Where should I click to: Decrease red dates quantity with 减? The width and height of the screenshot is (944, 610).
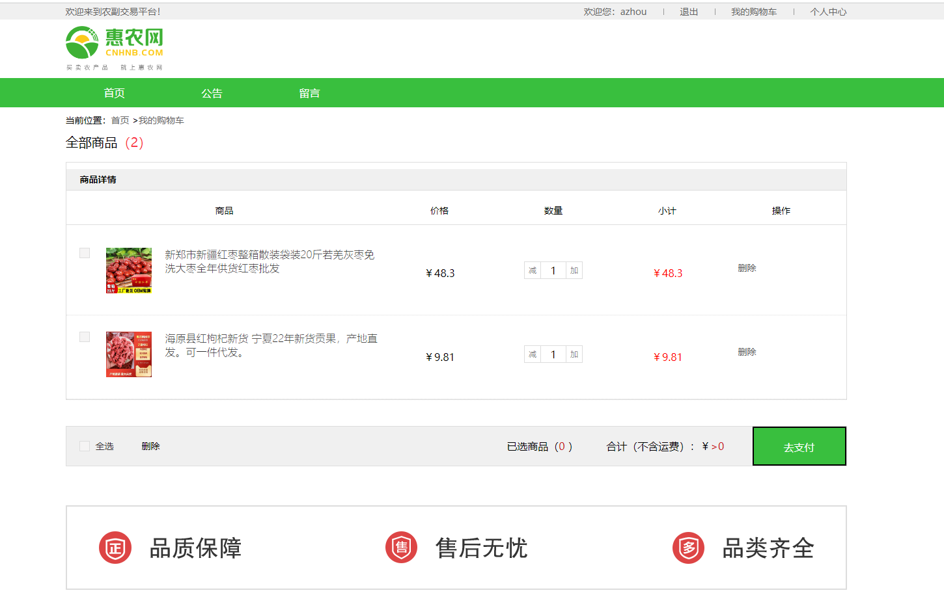(533, 271)
